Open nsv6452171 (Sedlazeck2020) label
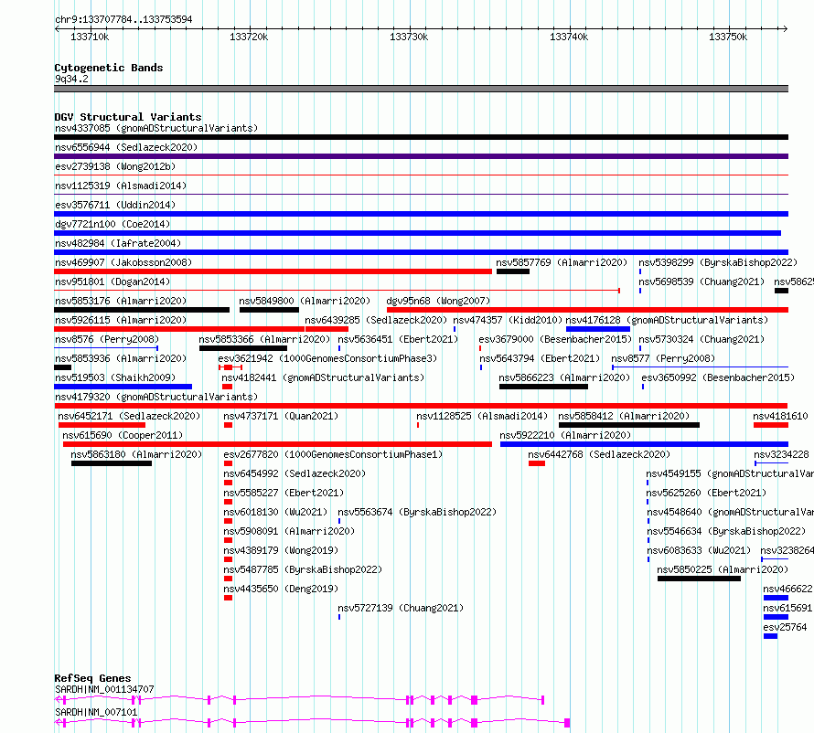The height and width of the screenshot is (733, 814). tap(129, 416)
